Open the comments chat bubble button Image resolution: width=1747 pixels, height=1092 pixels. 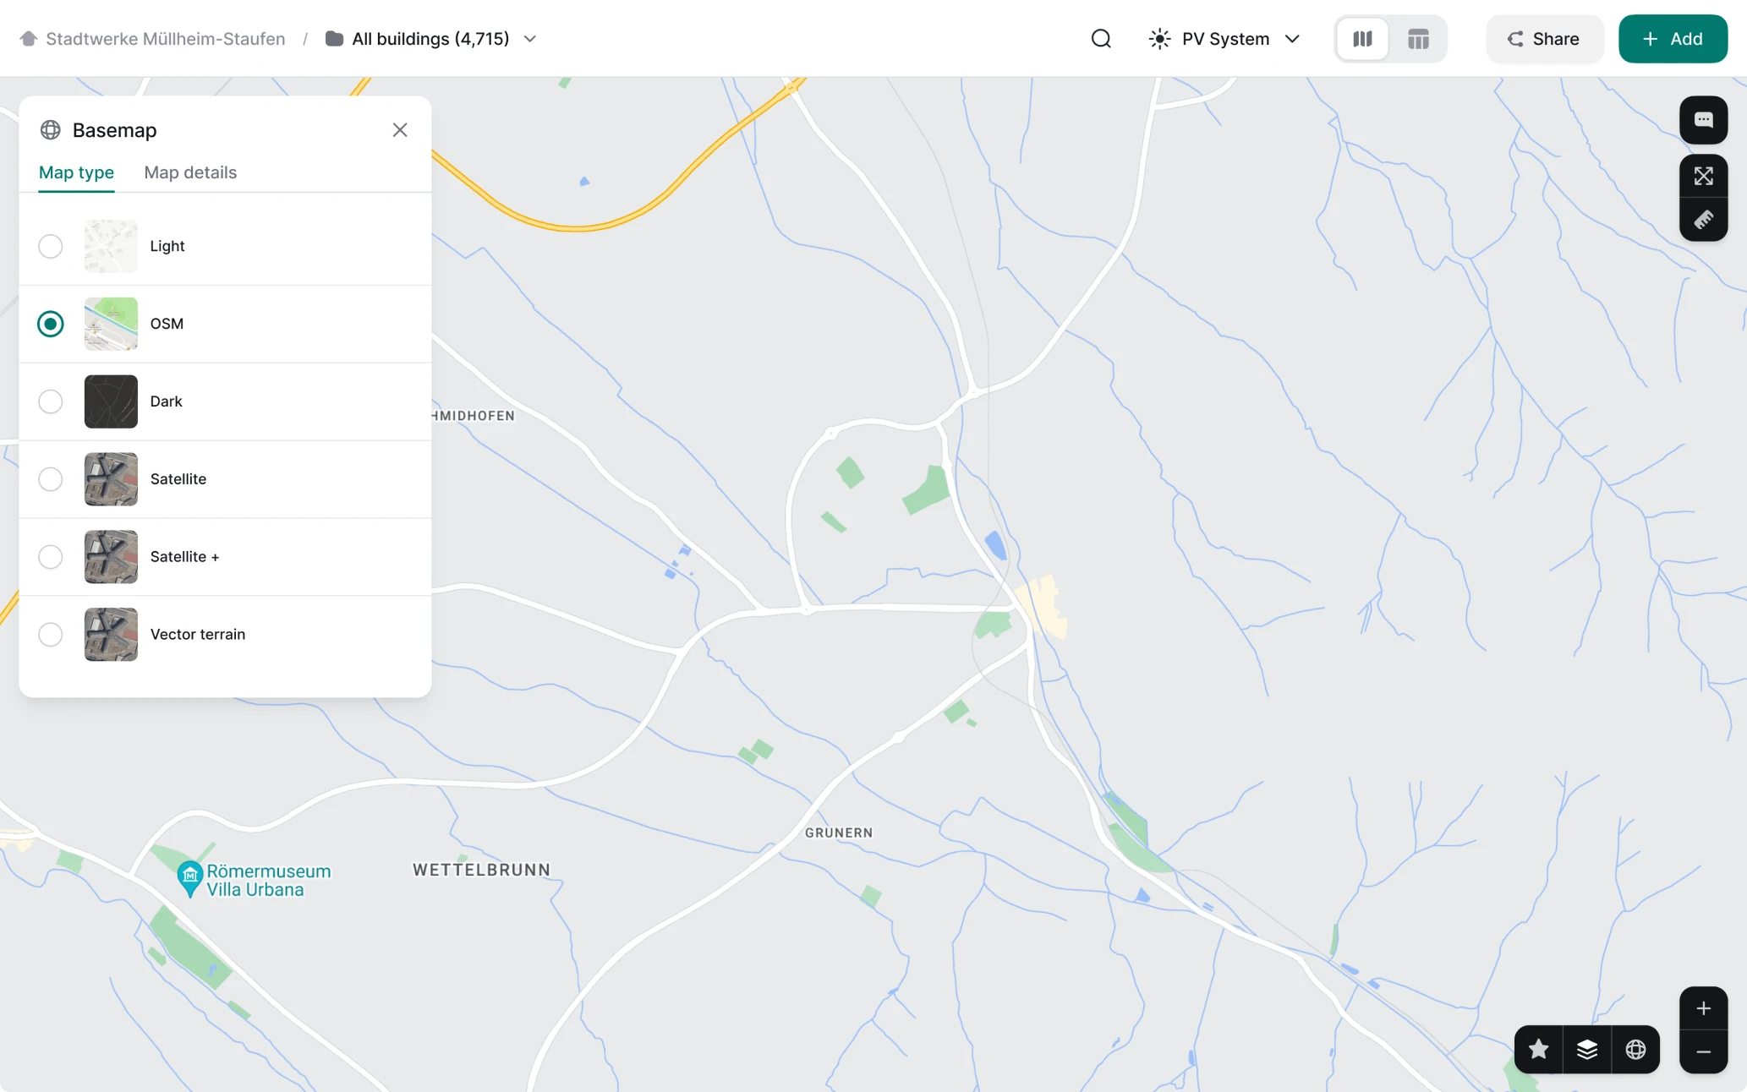[1703, 120]
